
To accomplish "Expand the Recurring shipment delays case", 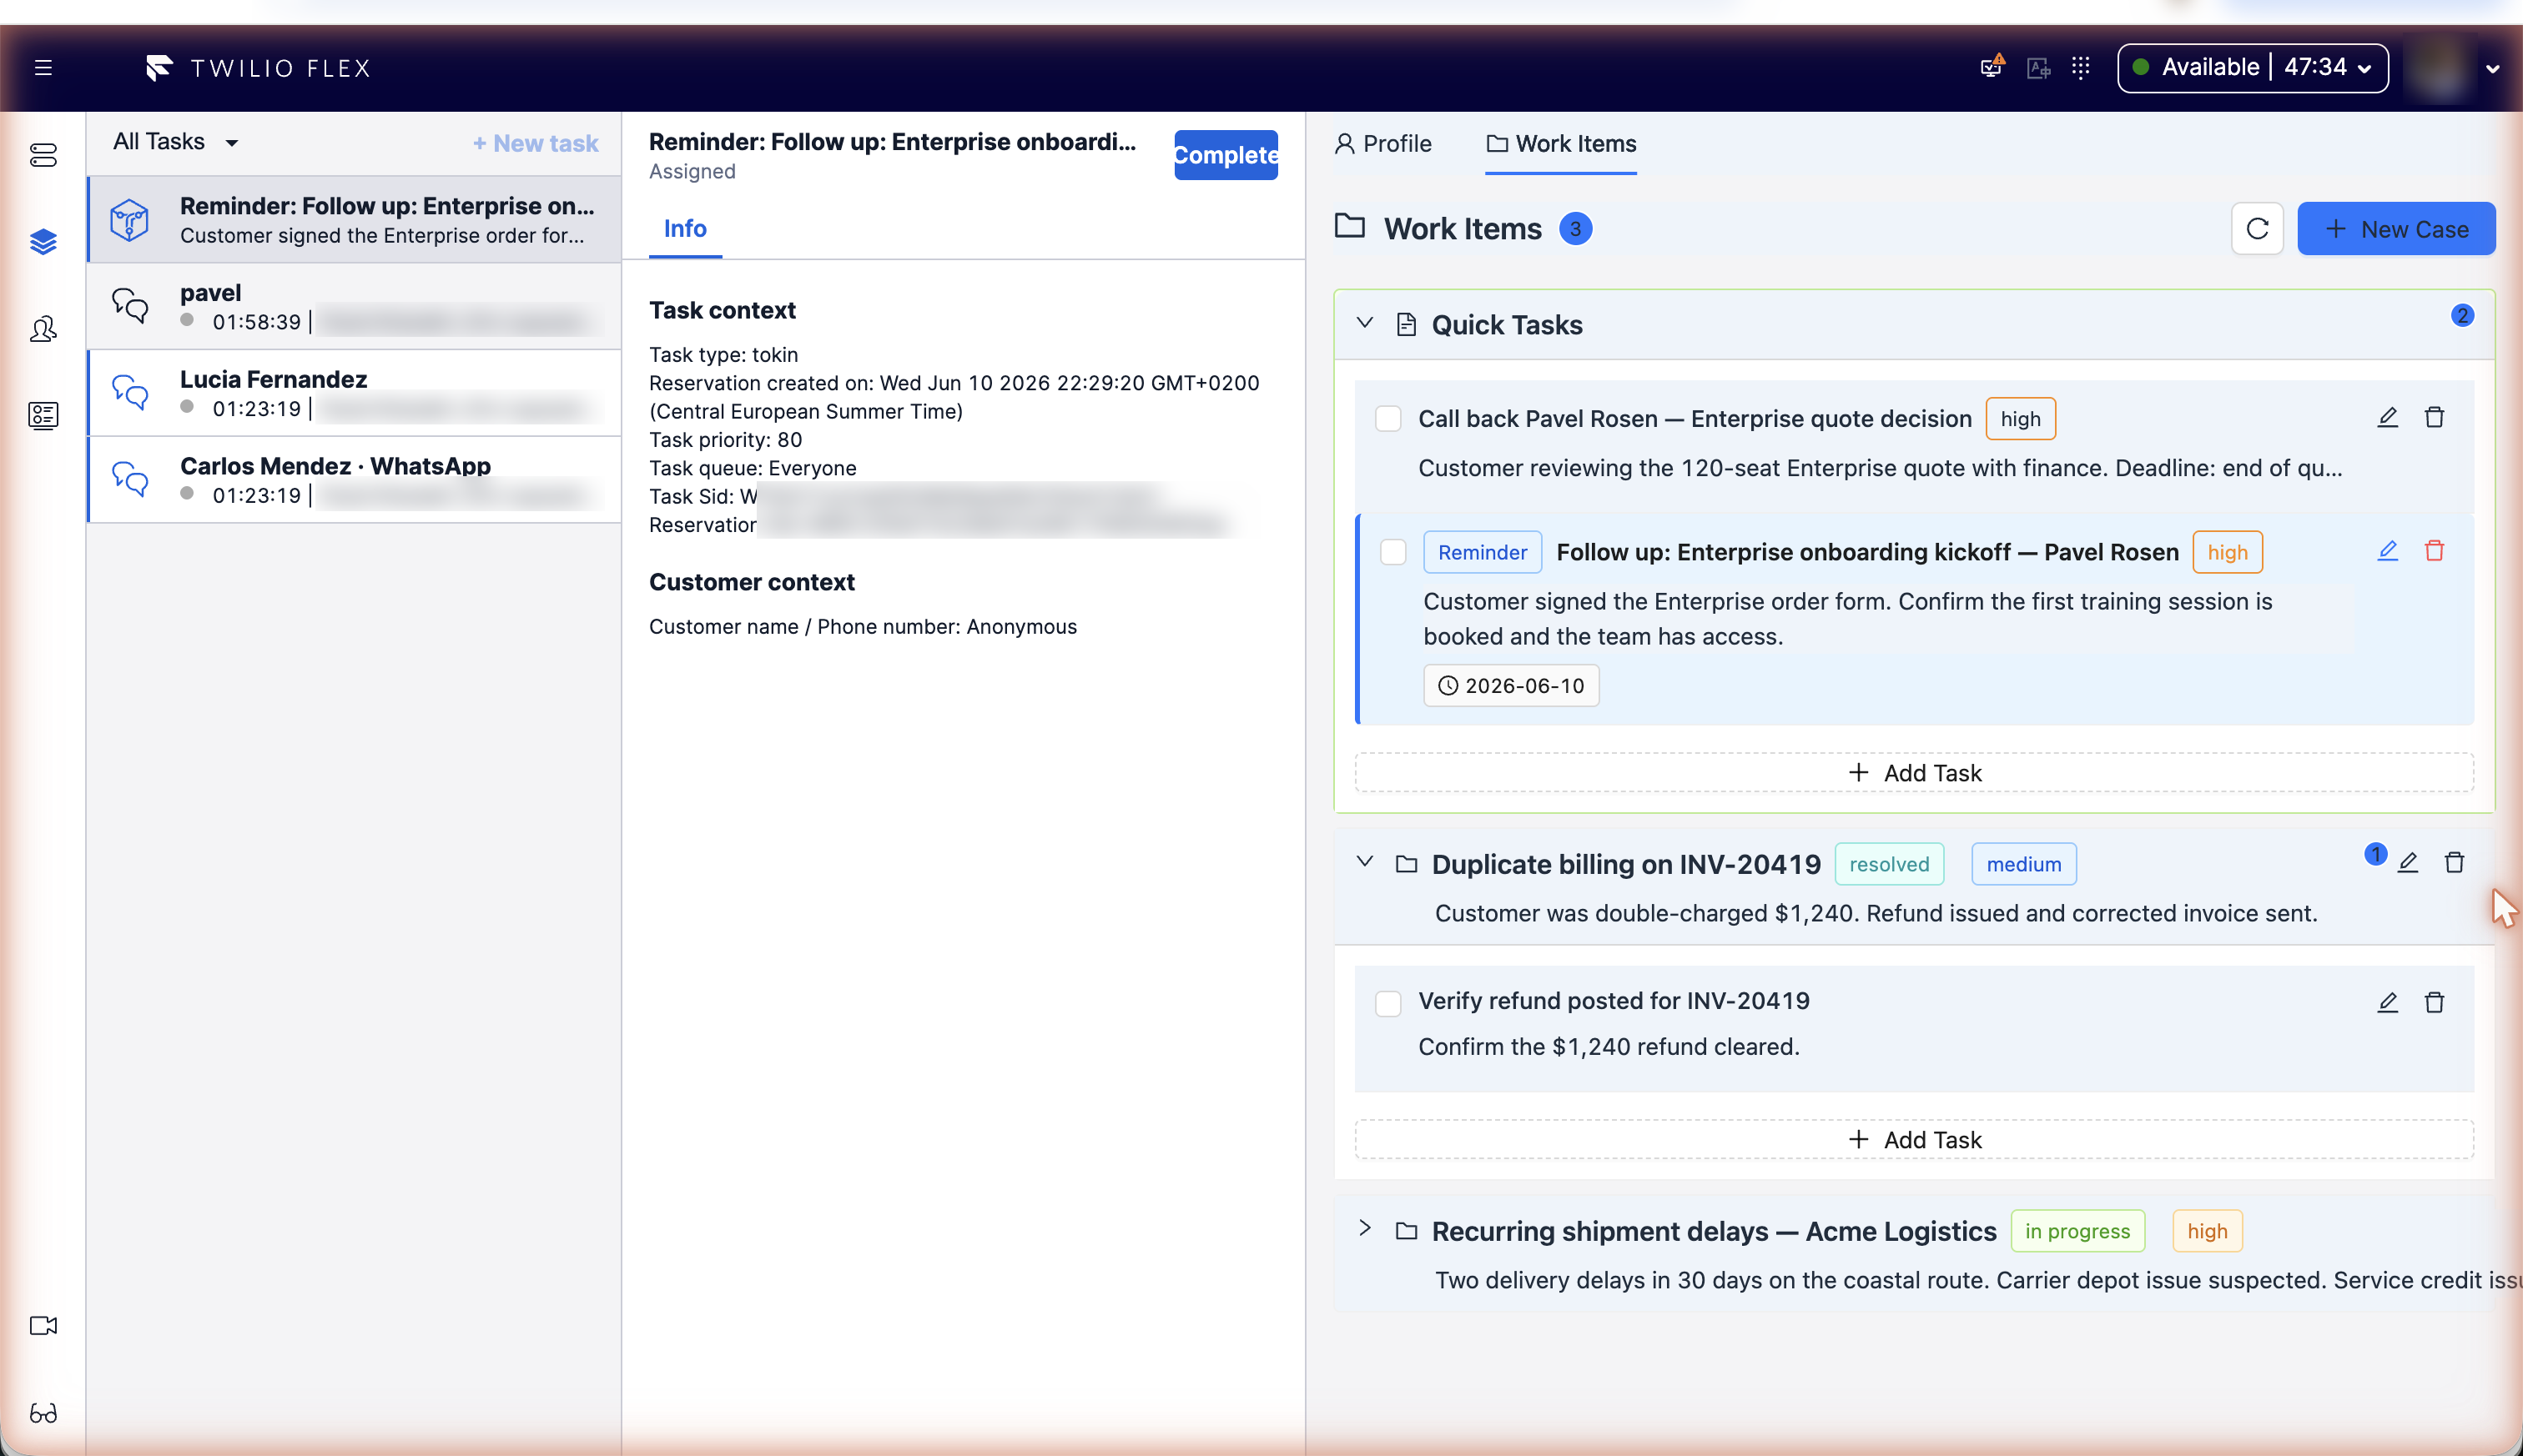I will pyautogui.click(x=1365, y=1229).
